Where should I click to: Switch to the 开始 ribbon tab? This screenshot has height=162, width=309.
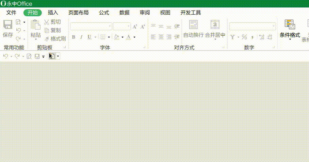(x=33, y=13)
